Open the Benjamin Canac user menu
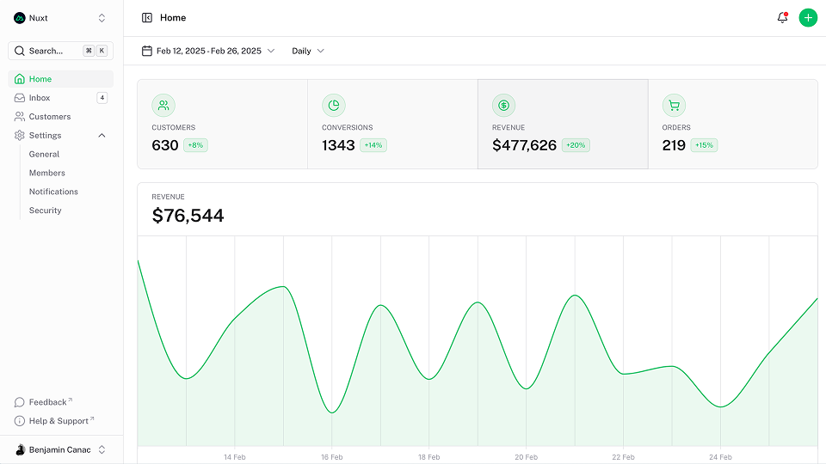 coord(61,449)
